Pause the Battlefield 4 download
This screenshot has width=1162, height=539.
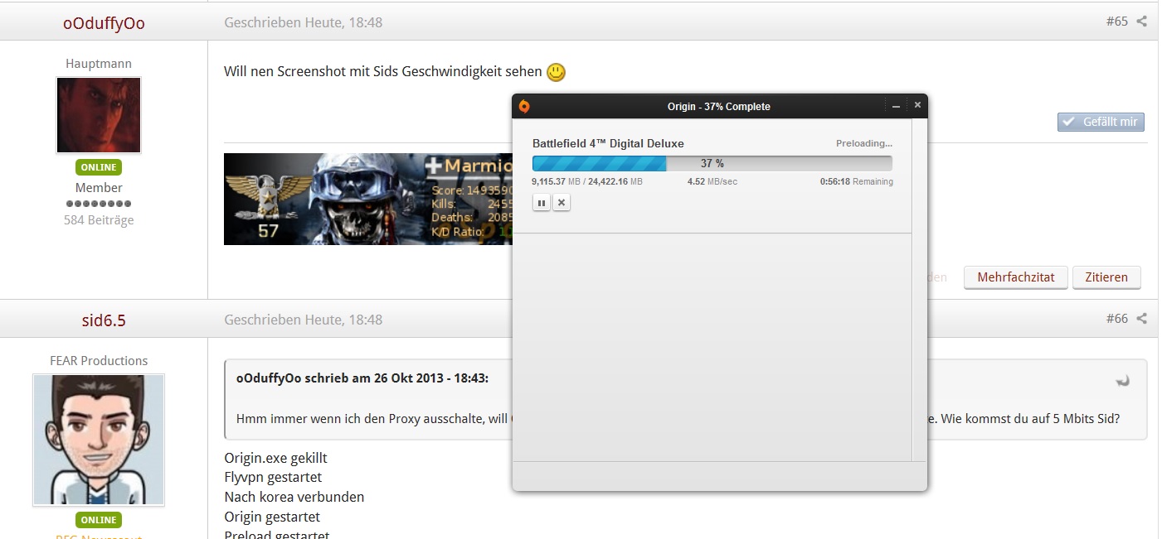click(541, 202)
